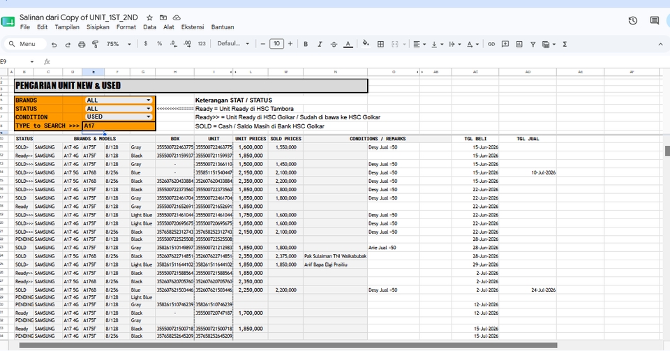Open text rotation dropdown
Viewport: 670px width, 351px height.
(472, 44)
